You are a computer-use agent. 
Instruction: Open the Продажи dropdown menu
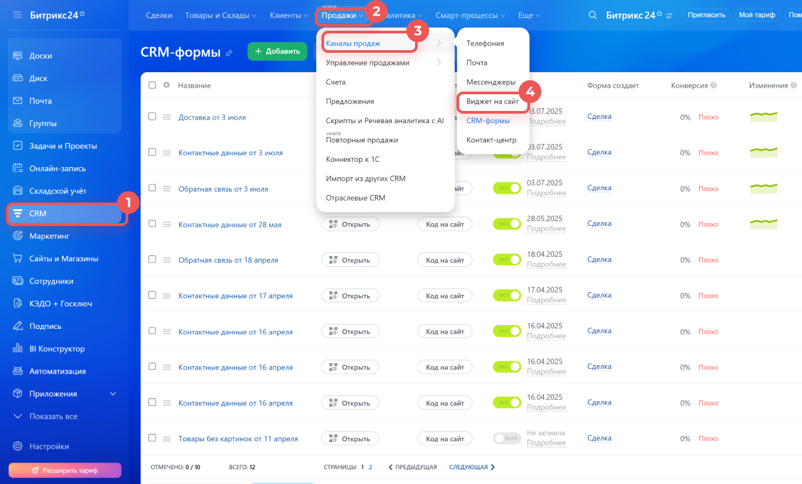coord(342,15)
